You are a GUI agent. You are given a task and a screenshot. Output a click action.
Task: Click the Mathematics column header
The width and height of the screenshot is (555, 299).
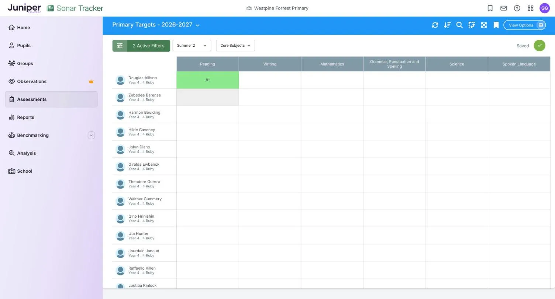click(x=332, y=64)
